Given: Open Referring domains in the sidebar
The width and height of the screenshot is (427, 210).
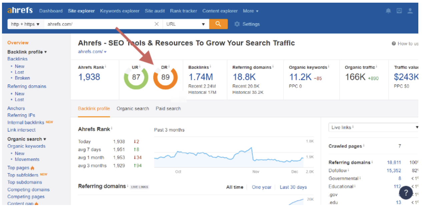Looking at the screenshot, I should (x=27, y=86).
